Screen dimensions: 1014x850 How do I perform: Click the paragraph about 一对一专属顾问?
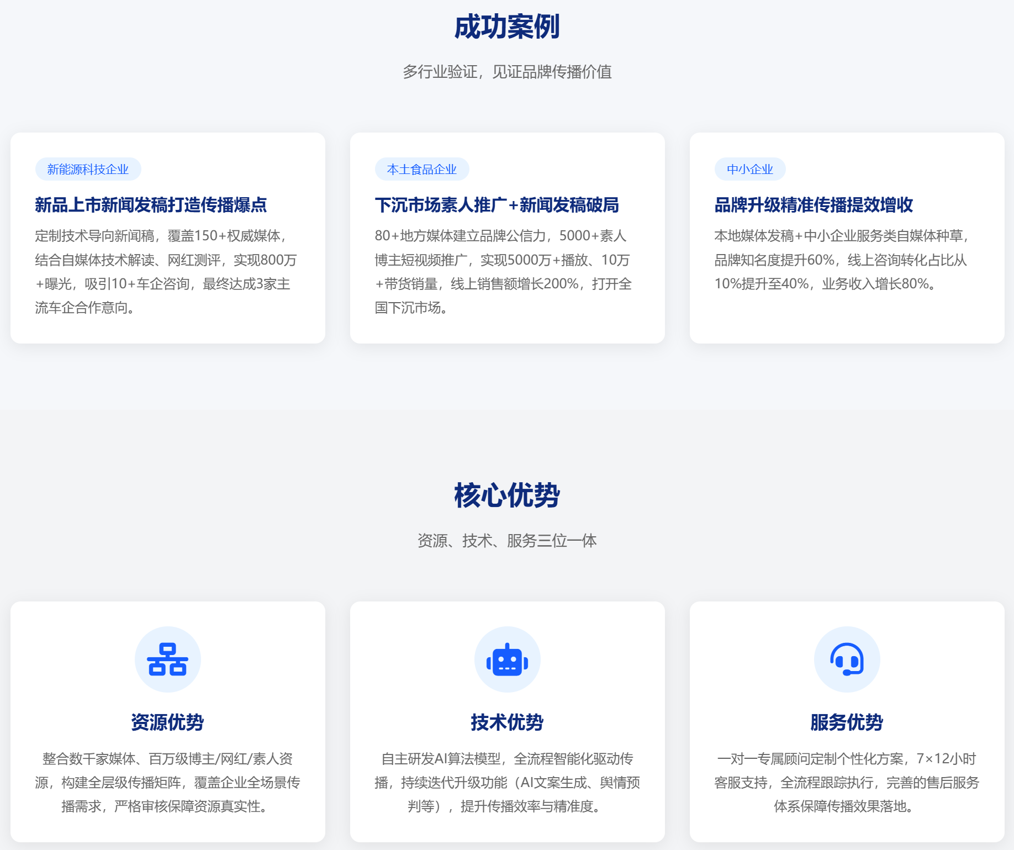coord(847,782)
